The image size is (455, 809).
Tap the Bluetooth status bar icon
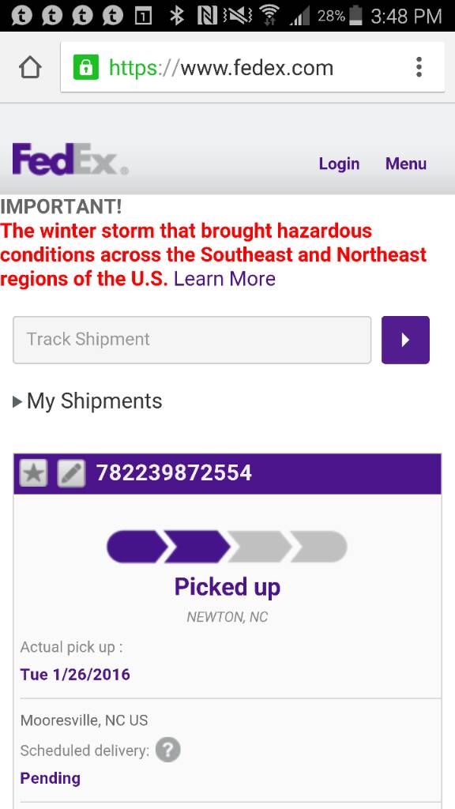tap(177, 16)
